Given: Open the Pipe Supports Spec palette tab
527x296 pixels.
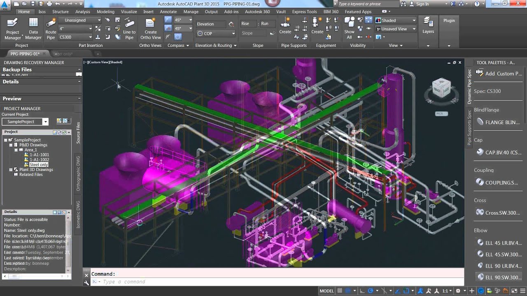Looking at the screenshot, I should click(469, 127).
